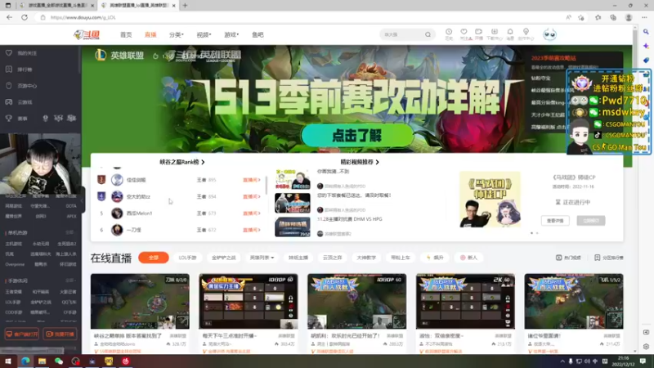This screenshot has height=368, width=654.
Task: Open the 胡凯利 stream thumbnail
Action: coord(356,301)
